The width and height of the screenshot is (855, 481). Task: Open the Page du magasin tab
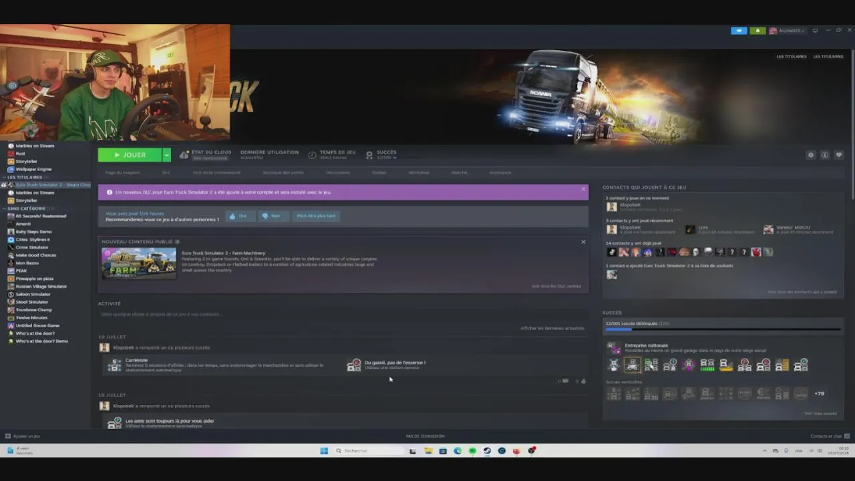123,172
